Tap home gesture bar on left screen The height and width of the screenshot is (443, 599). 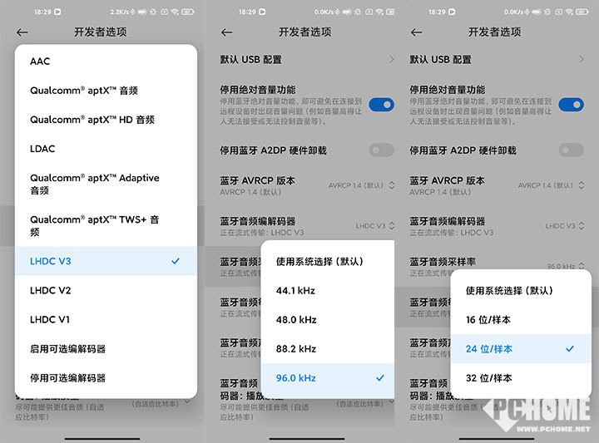tap(102, 439)
